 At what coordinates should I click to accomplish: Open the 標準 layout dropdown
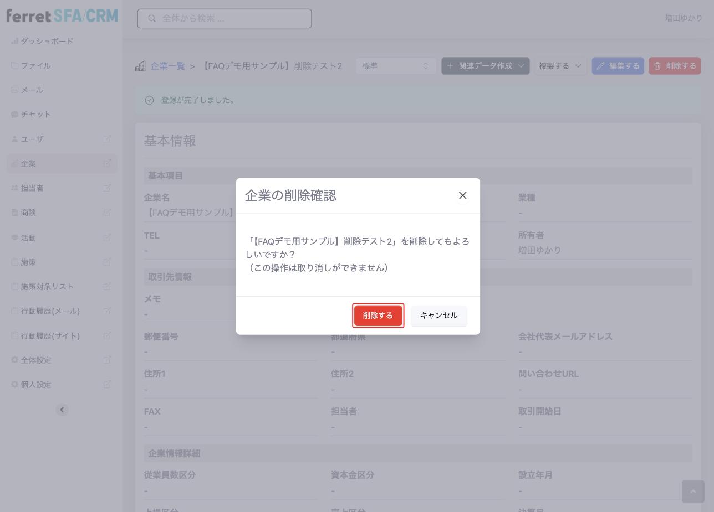396,66
